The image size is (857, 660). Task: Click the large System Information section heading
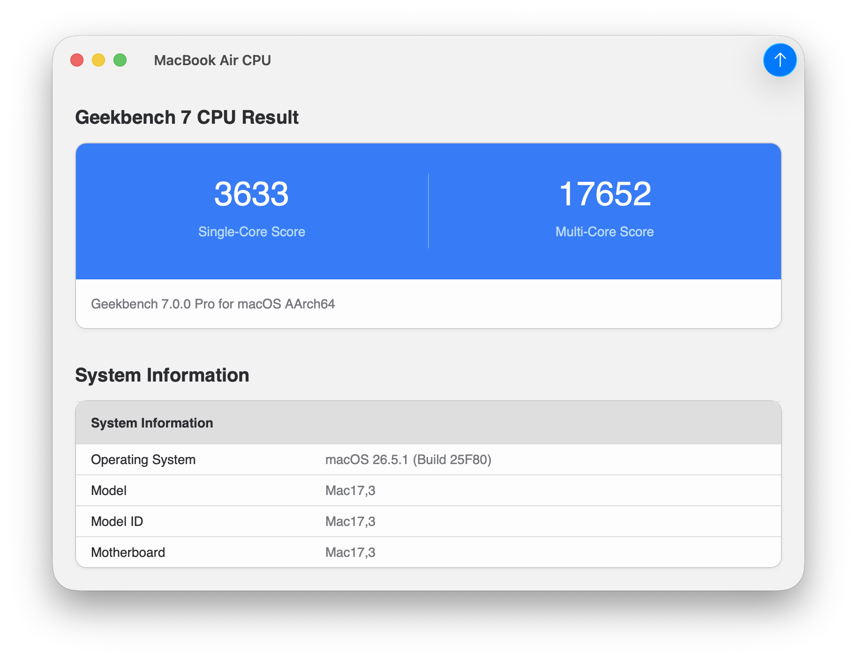coord(162,375)
